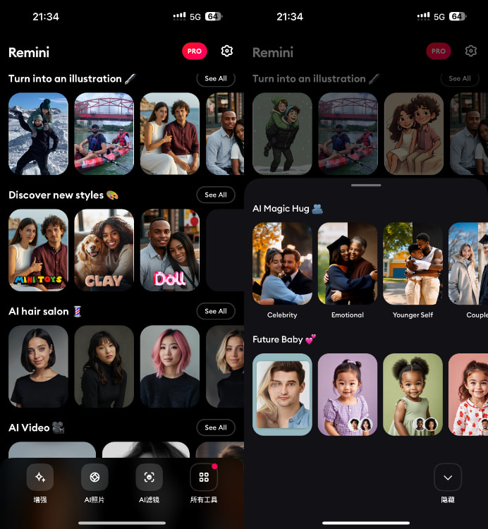
Task: Tap the Emotional label
Action: coord(348,315)
